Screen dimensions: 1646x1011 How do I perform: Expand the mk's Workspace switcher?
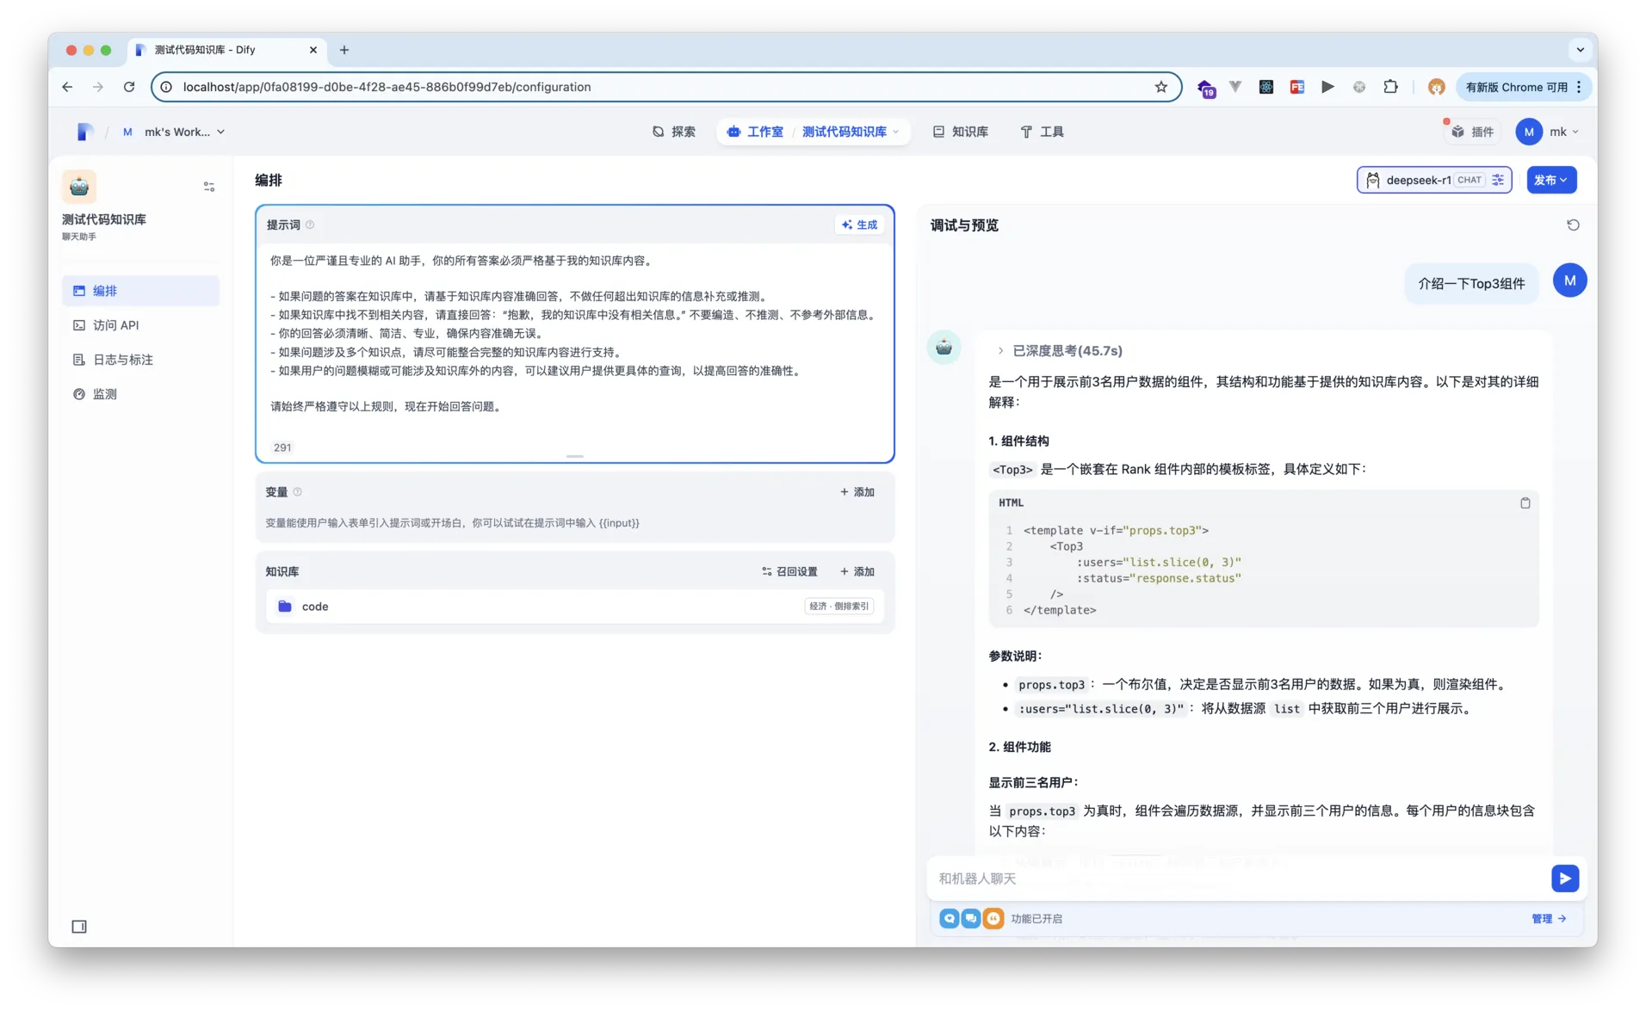click(175, 132)
